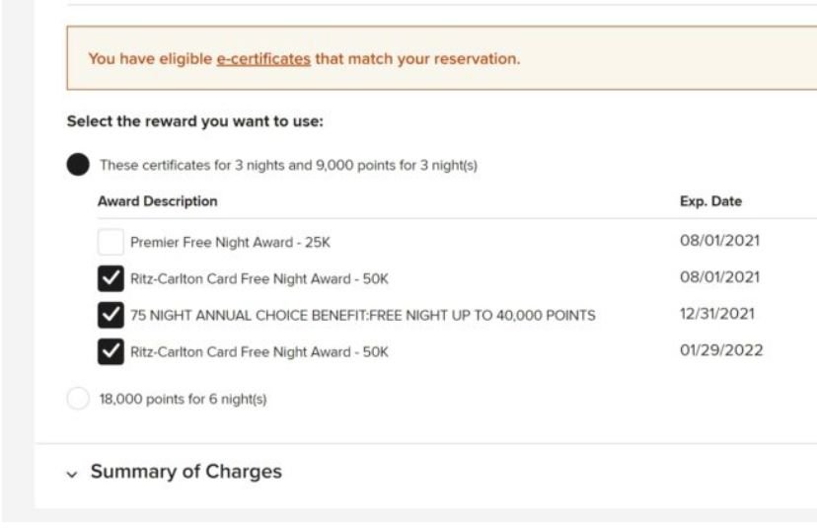Viewport: 817px width, 529px height.
Task: Click the Exp. Date column header
Action: 710,201
